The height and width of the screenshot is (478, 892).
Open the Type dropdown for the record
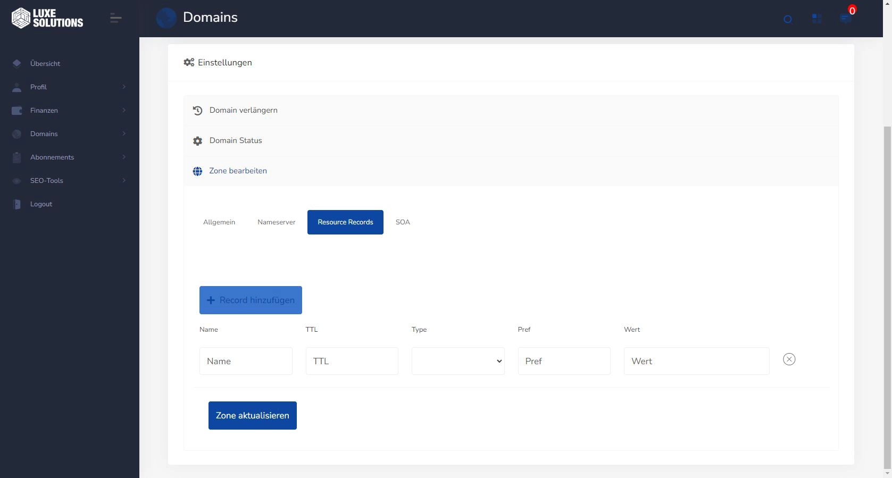click(x=458, y=361)
